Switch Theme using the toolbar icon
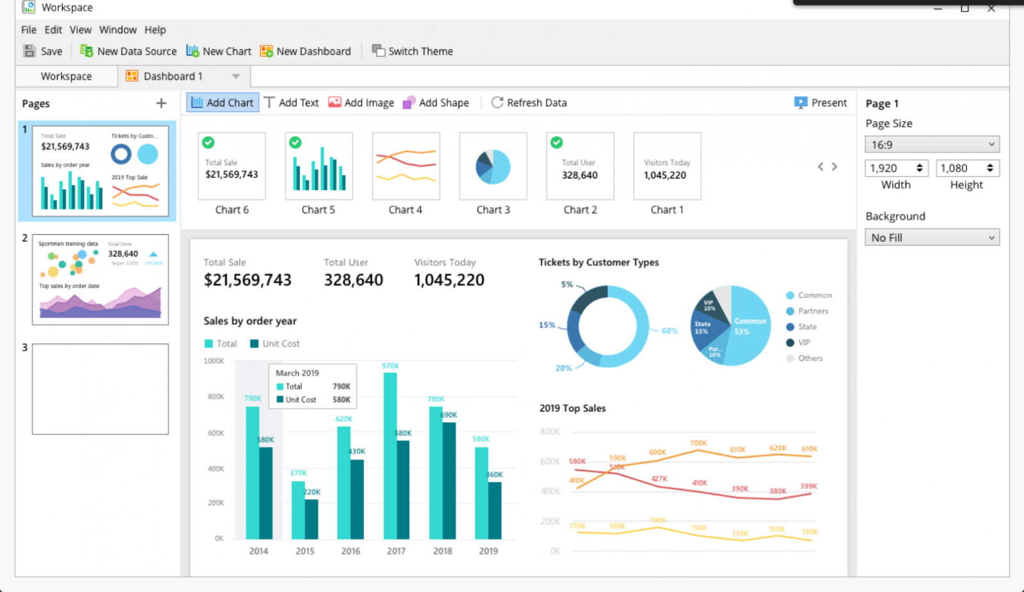1024x592 pixels. [x=378, y=51]
